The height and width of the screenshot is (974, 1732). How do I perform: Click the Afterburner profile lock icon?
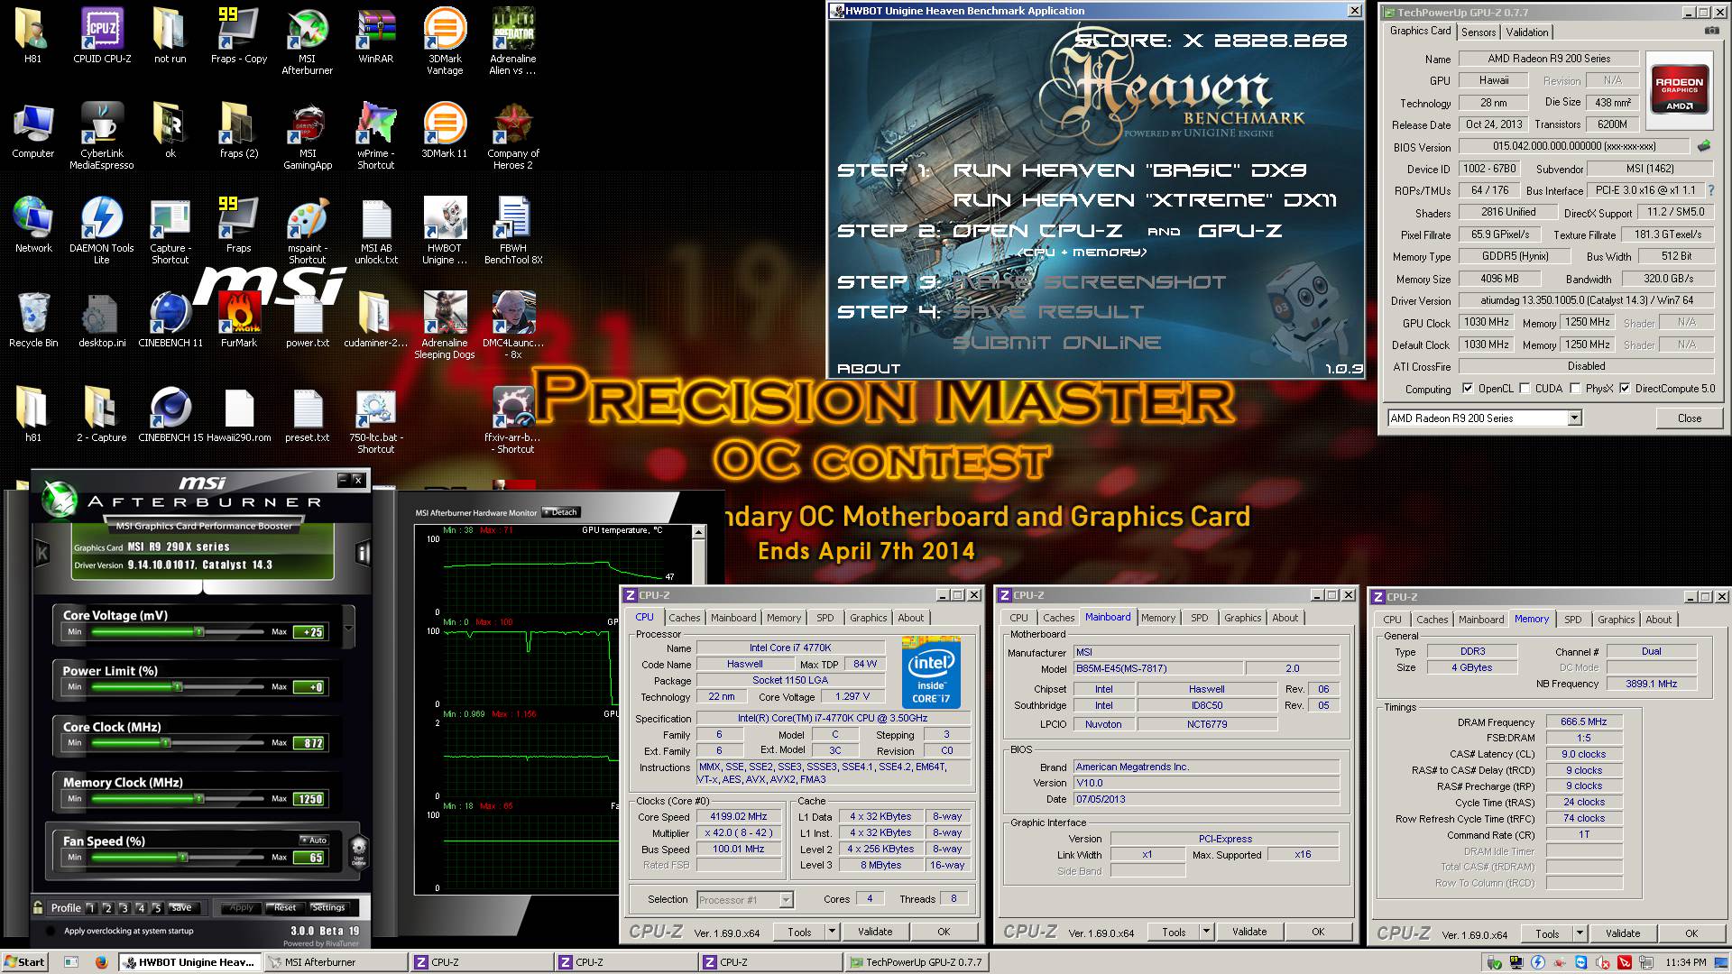[x=38, y=907]
